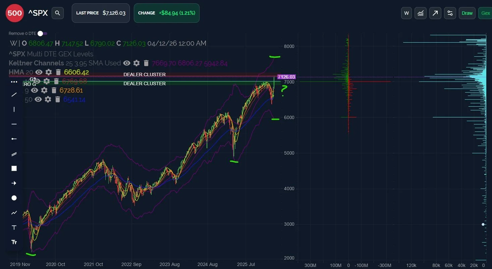The width and height of the screenshot is (492, 269).
Task: Open the symbol search magnifier beside ^SPX
Action: click(57, 13)
